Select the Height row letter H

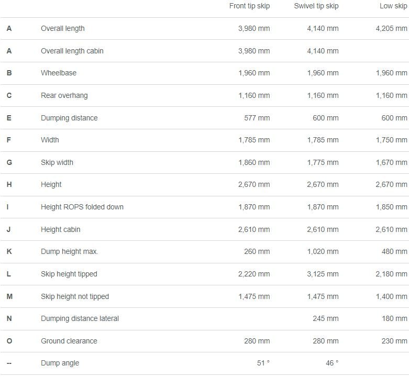[9, 185]
